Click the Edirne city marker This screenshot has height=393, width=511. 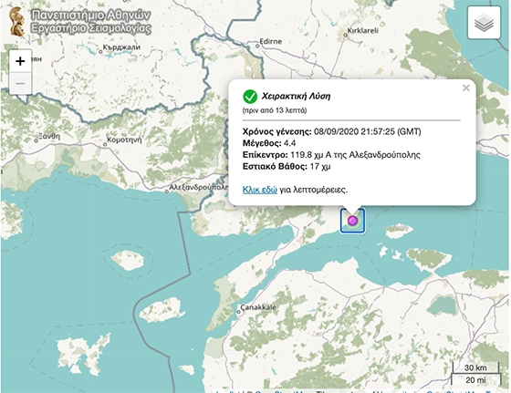257,46
